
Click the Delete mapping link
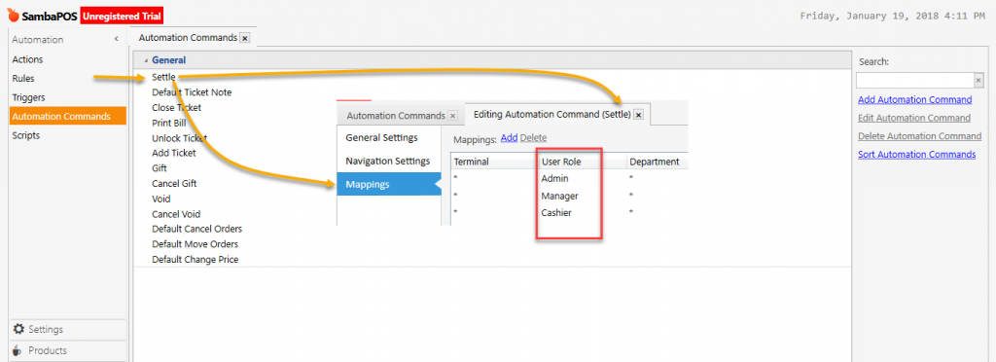[x=533, y=138]
